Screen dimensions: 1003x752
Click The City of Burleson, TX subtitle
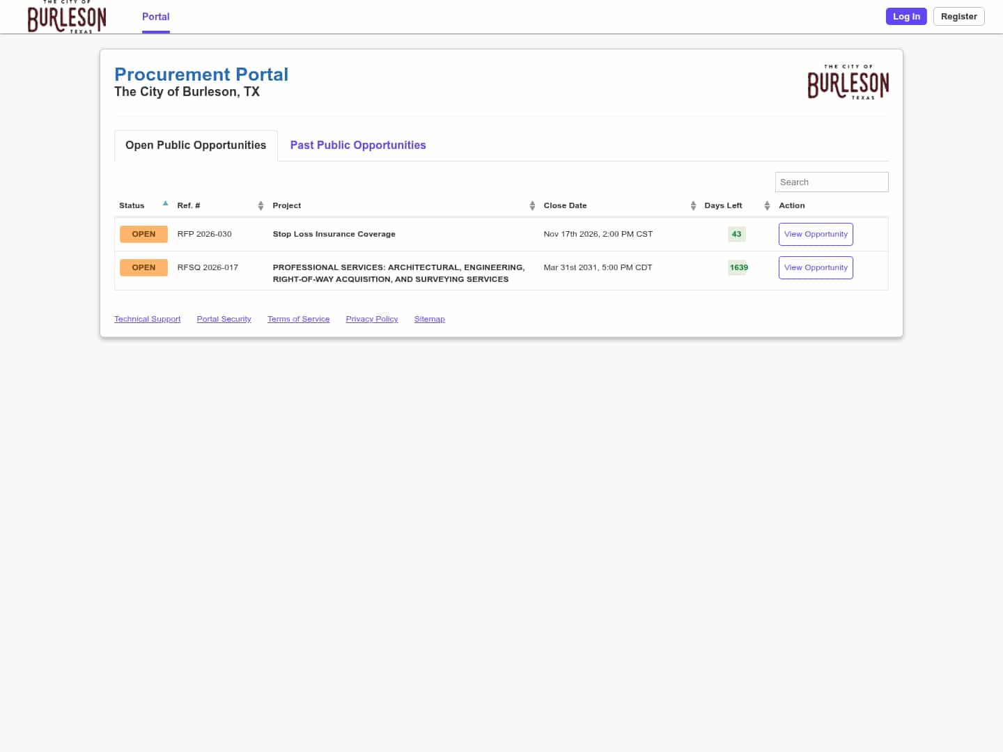pos(187,92)
